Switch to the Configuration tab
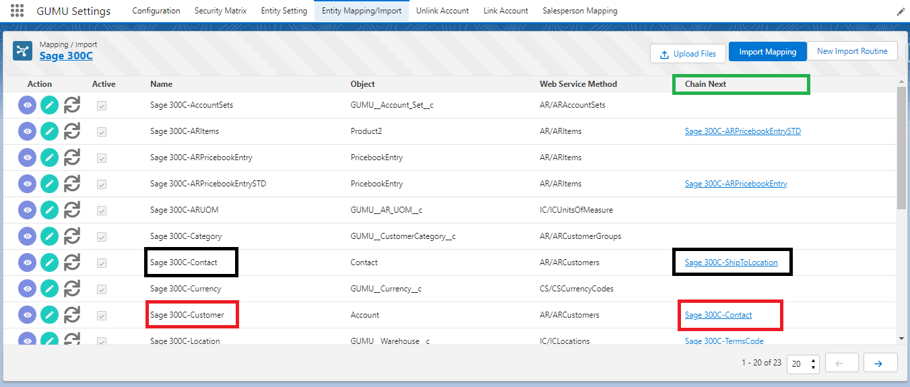 pos(156,11)
